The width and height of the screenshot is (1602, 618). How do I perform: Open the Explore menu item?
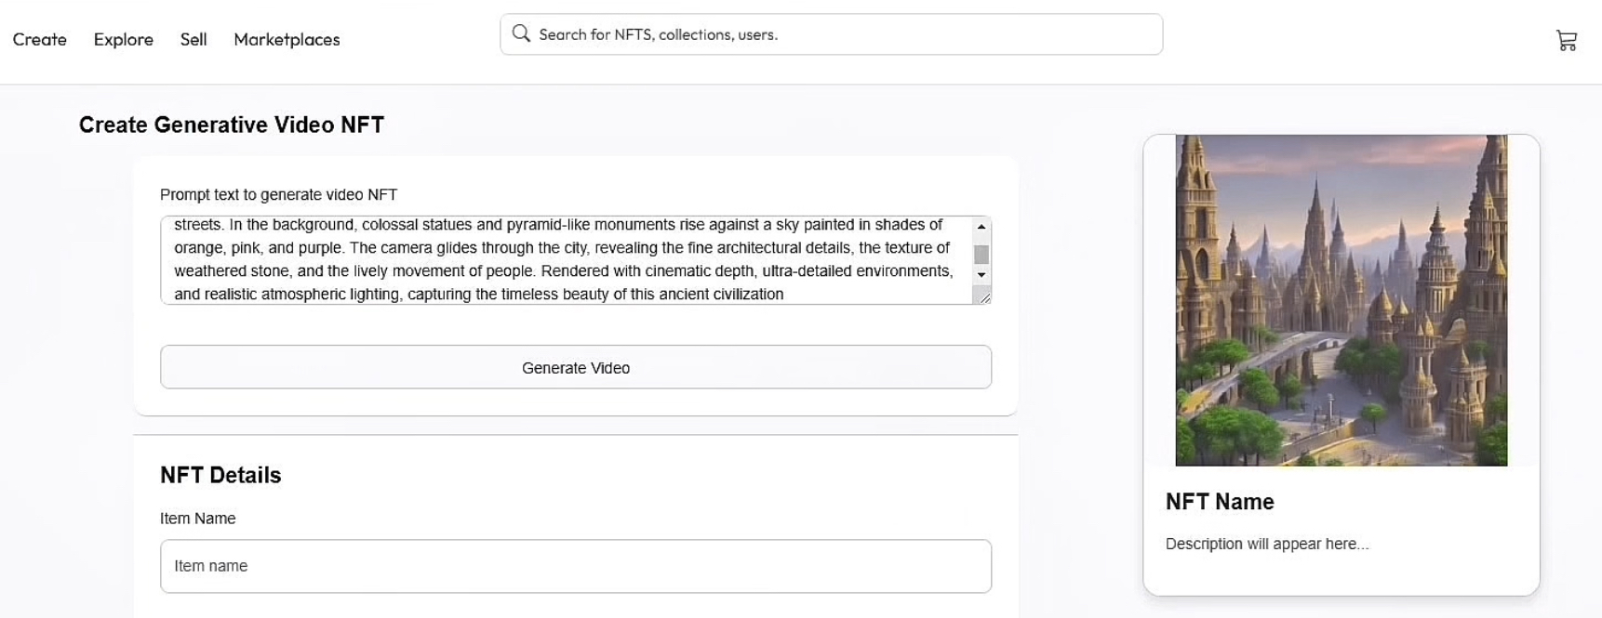pos(124,39)
